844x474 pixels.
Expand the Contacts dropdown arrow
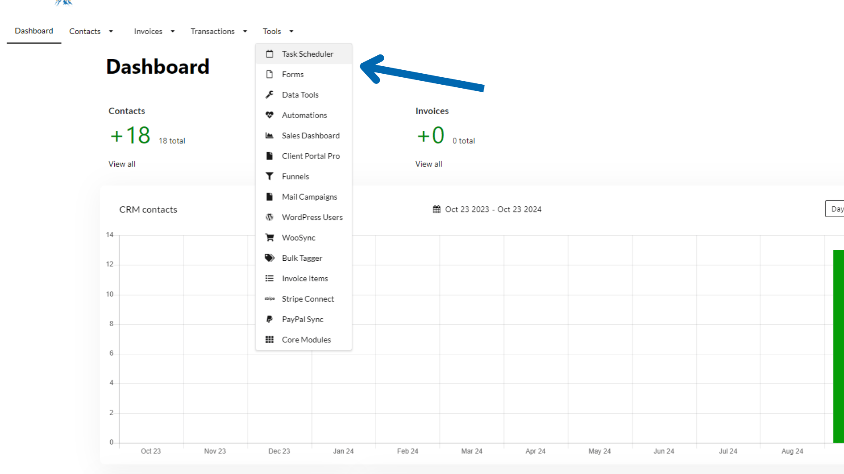tap(111, 31)
